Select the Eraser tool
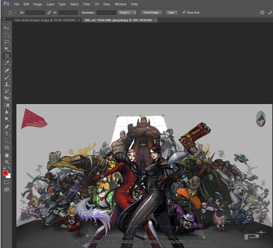The image size is (273, 248). (x=7, y=98)
